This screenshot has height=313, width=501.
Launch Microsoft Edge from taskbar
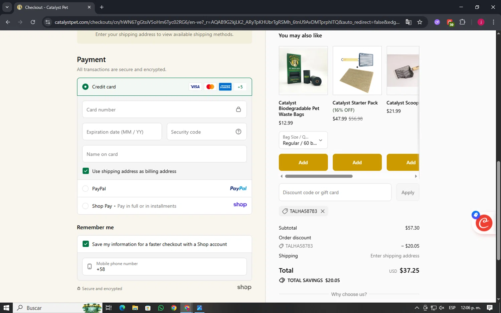(x=122, y=308)
